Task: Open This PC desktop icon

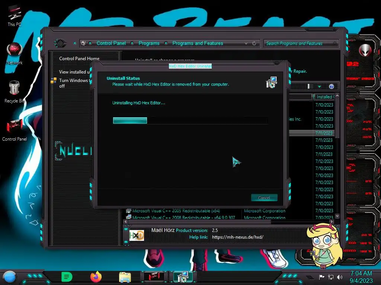Action: pos(15,16)
